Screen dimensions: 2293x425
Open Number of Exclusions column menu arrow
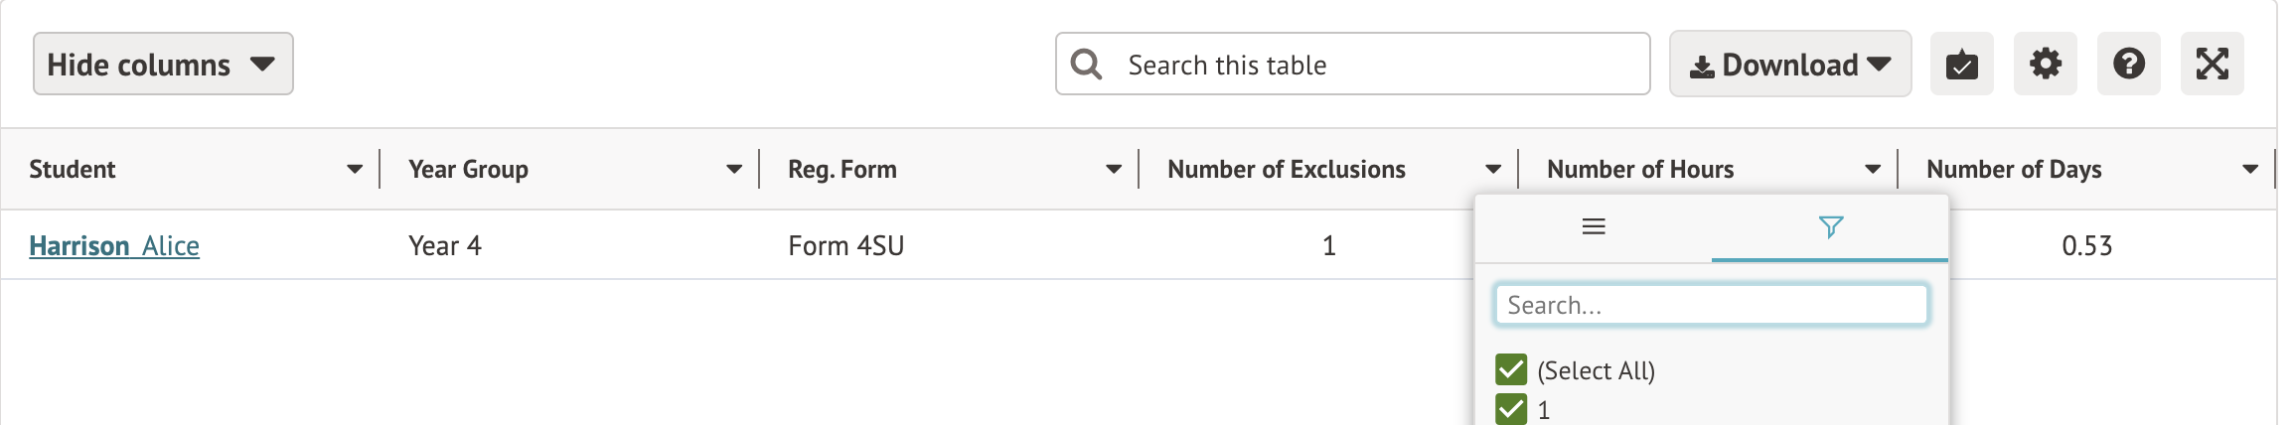click(1493, 170)
